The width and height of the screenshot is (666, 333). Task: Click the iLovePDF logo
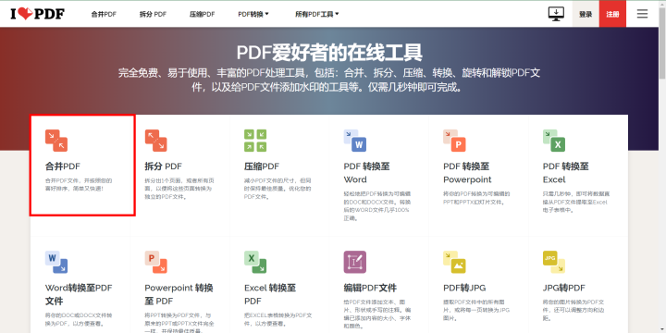[x=37, y=14]
